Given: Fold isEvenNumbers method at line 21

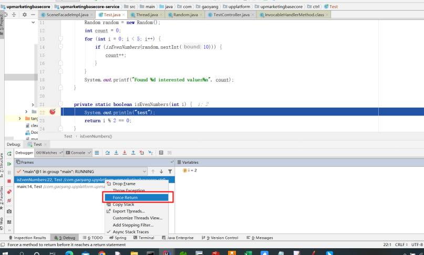Looking at the screenshot, I should pyautogui.click(x=61, y=104).
